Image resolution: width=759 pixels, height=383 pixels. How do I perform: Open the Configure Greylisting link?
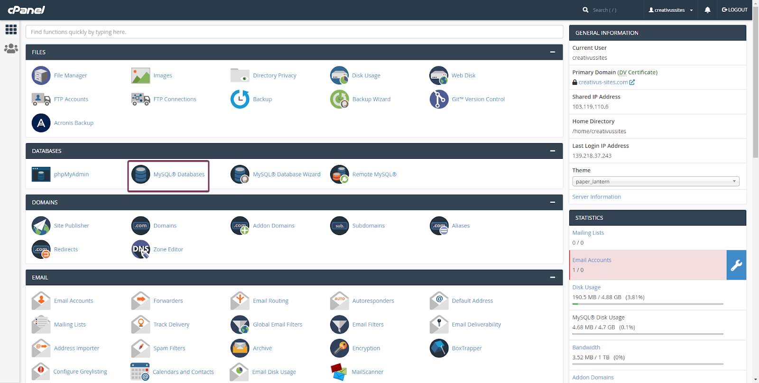80,372
